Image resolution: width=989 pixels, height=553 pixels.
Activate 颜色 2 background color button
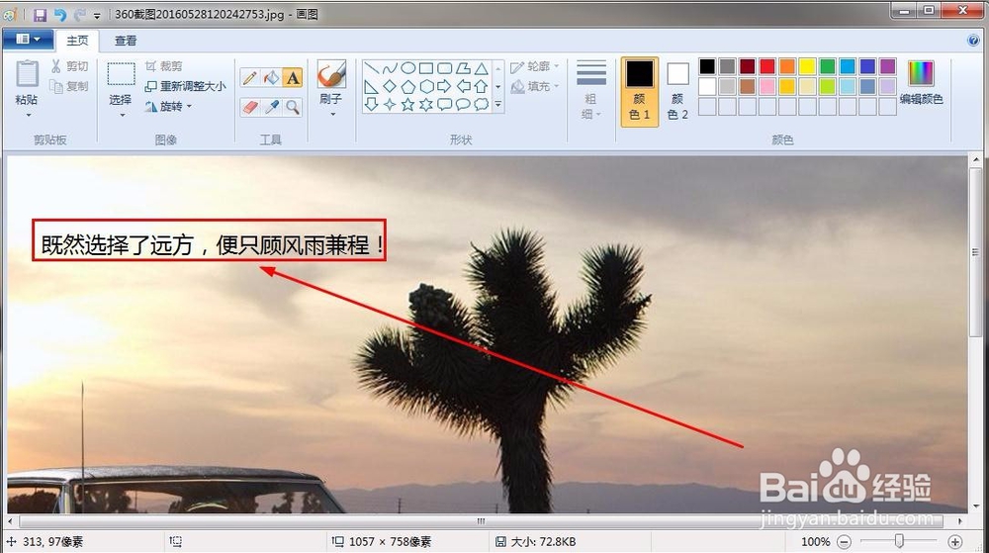[677, 91]
